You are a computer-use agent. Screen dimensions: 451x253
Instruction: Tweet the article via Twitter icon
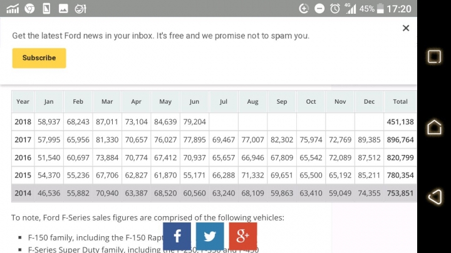[x=210, y=236]
